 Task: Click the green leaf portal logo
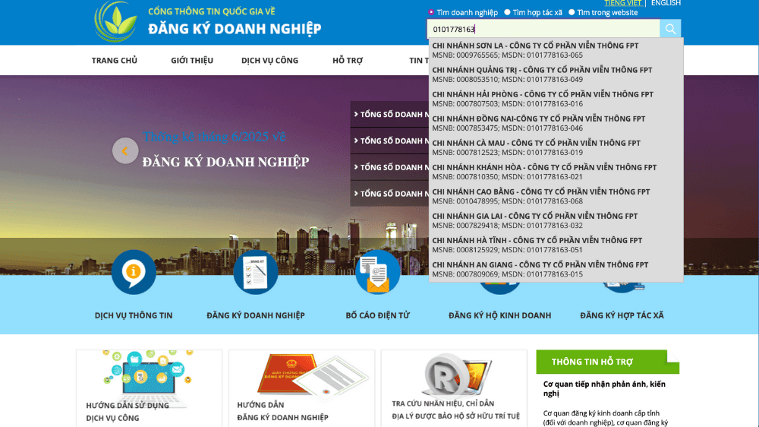pyautogui.click(x=115, y=21)
